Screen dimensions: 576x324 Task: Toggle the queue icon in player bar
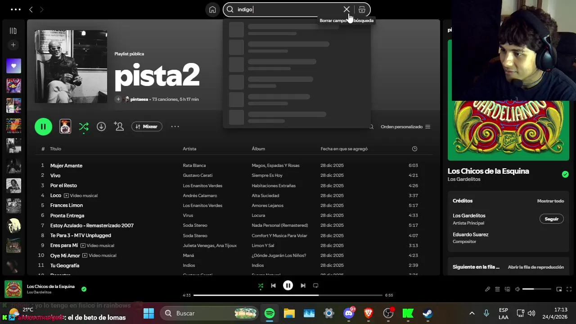point(497,289)
